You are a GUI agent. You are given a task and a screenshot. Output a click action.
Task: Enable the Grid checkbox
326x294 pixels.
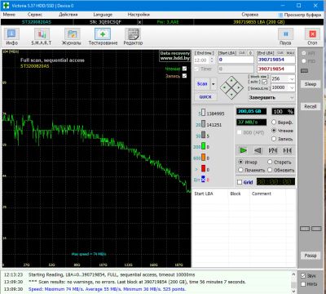pyautogui.click(x=240, y=182)
